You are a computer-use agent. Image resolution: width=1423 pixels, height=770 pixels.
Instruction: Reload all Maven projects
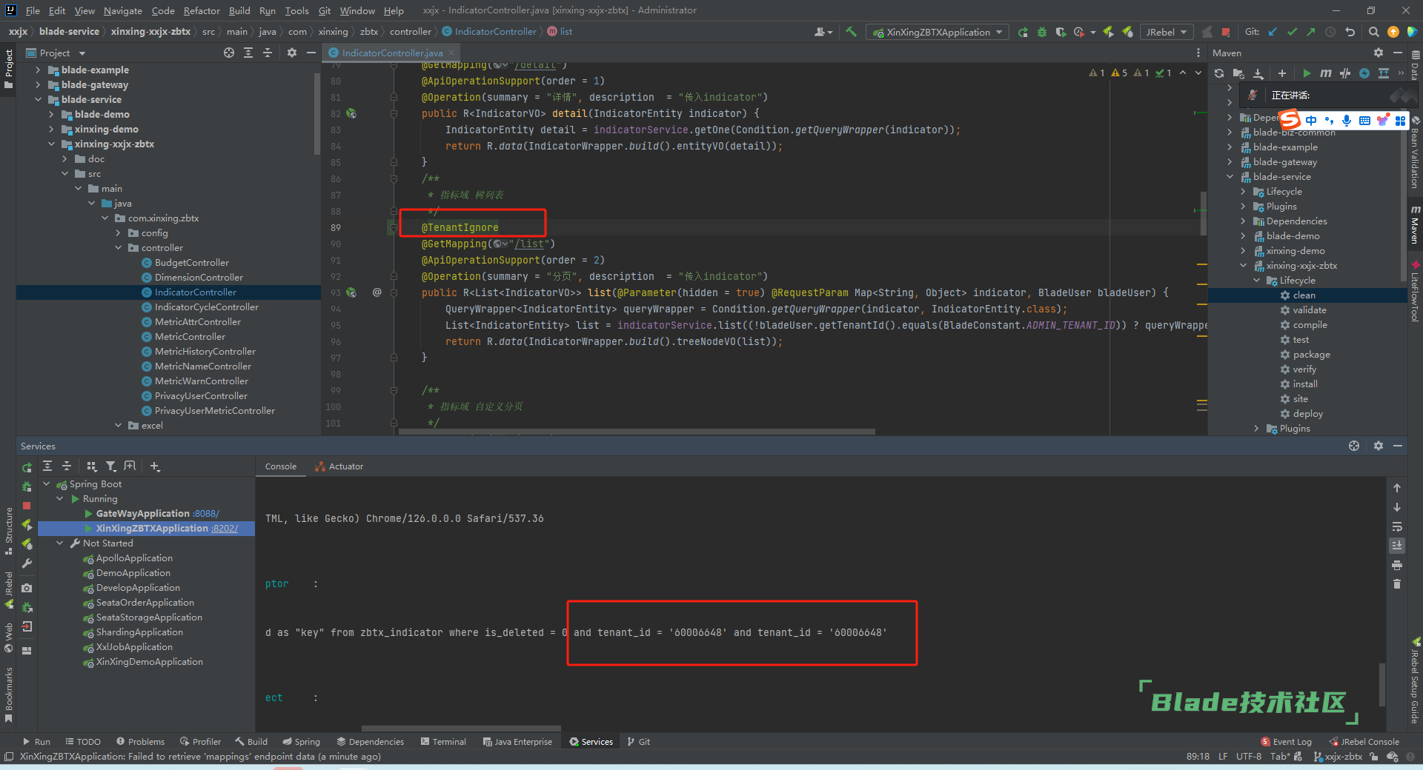1219,73
